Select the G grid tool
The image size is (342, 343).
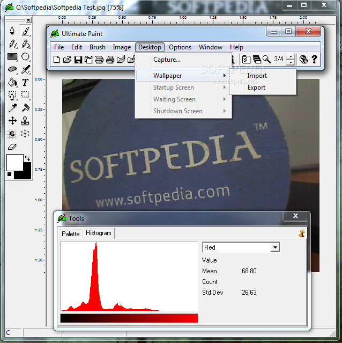(x=12, y=134)
